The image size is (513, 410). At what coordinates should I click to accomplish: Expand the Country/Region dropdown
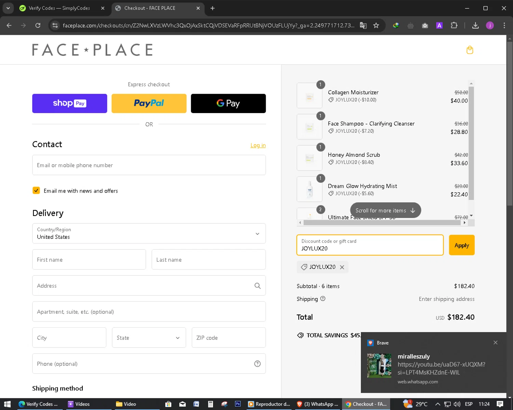[x=149, y=233]
